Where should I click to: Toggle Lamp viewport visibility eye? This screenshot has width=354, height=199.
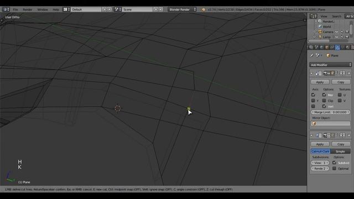337,37
